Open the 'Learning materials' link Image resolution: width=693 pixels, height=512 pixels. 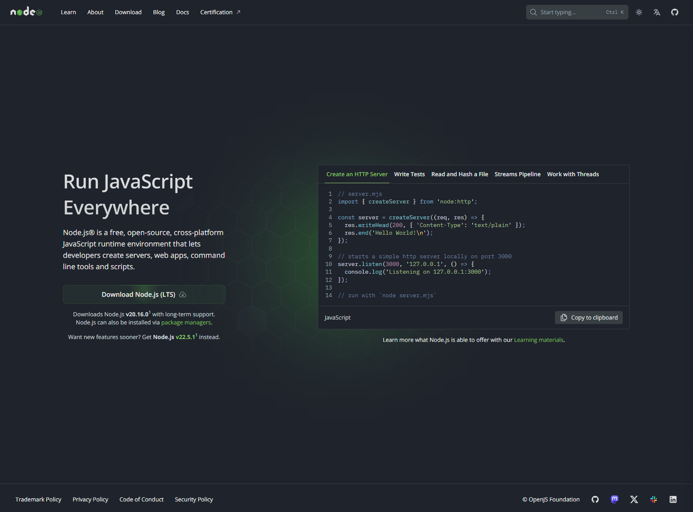point(539,340)
